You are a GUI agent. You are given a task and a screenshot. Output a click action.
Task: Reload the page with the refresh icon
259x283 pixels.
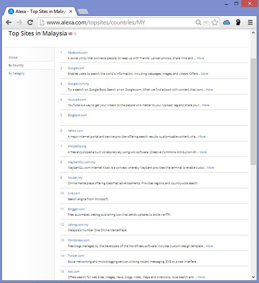[x=30, y=22]
